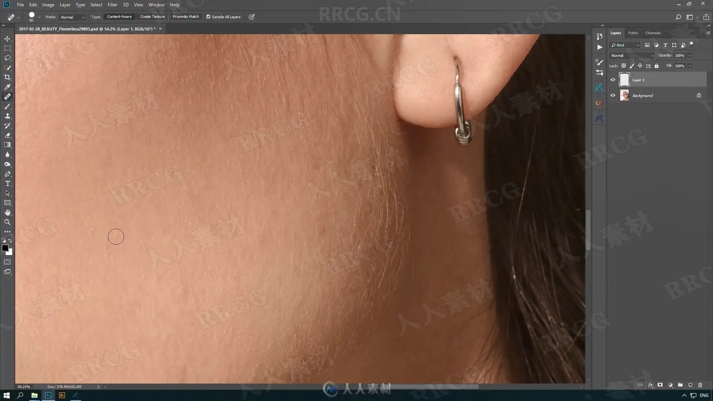Select the Eyedropper tool

7,87
